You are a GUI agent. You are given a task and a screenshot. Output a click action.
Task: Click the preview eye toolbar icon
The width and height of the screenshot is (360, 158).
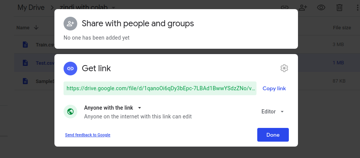pyautogui.click(x=321, y=7)
